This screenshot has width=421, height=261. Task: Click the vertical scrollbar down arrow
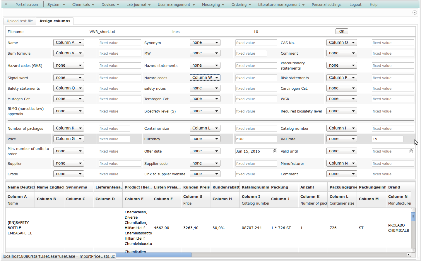click(x=413, y=250)
